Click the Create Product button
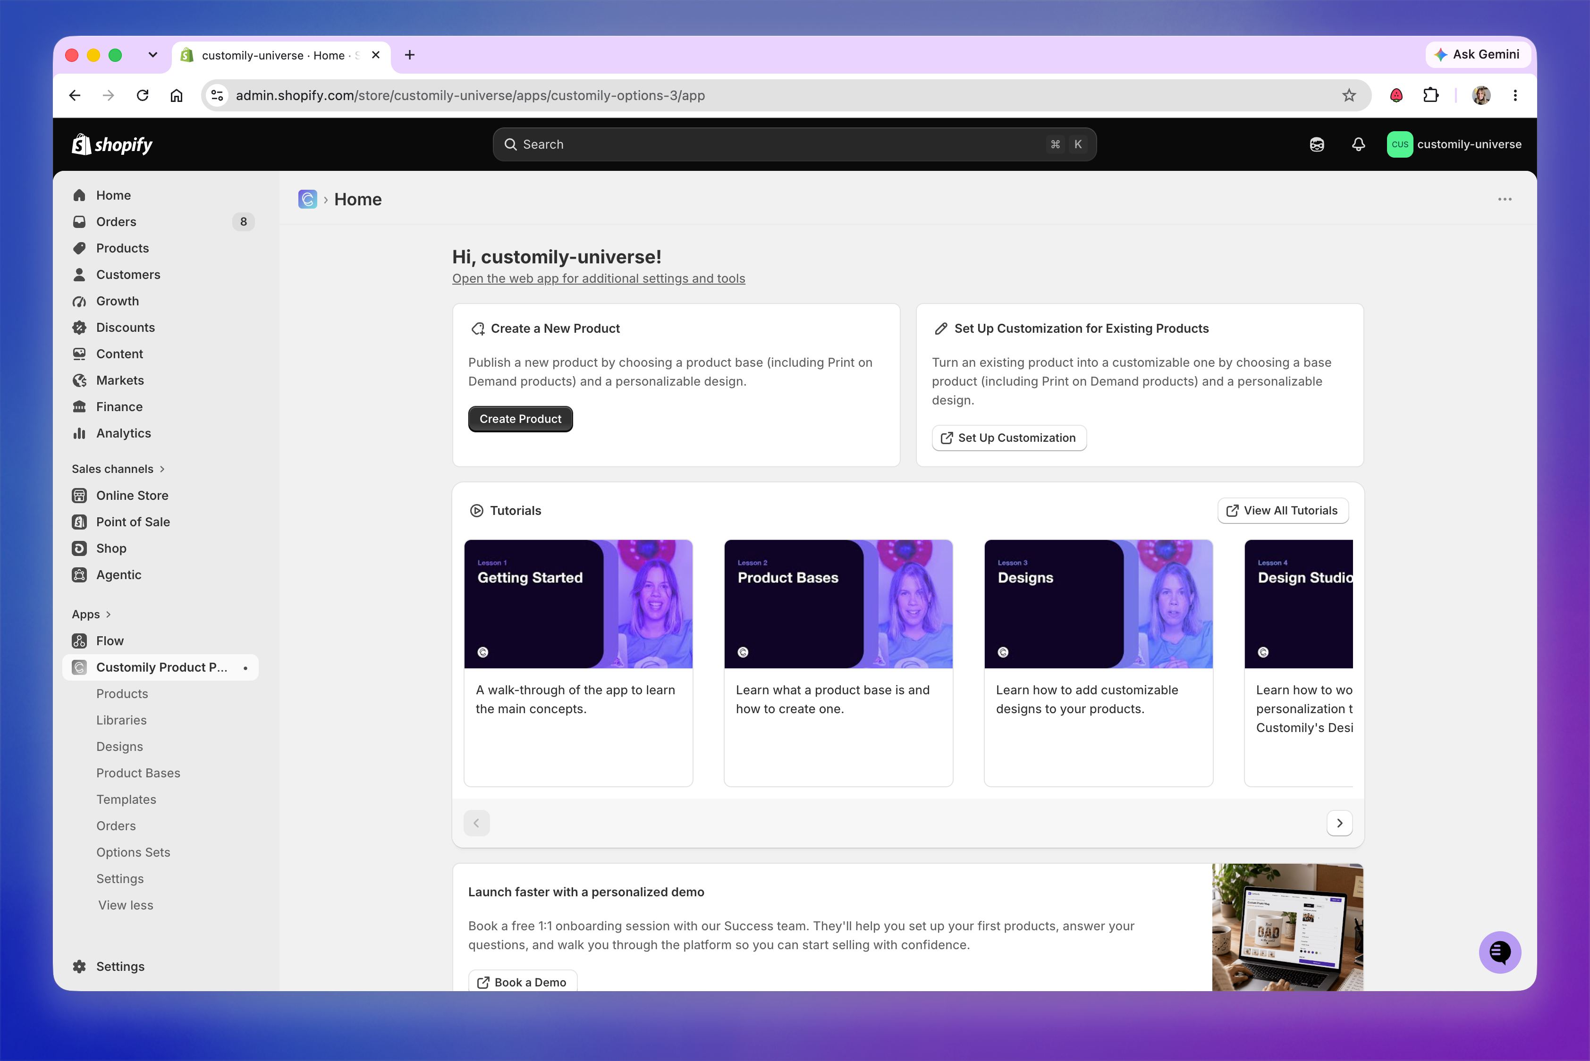 tap(521, 419)
